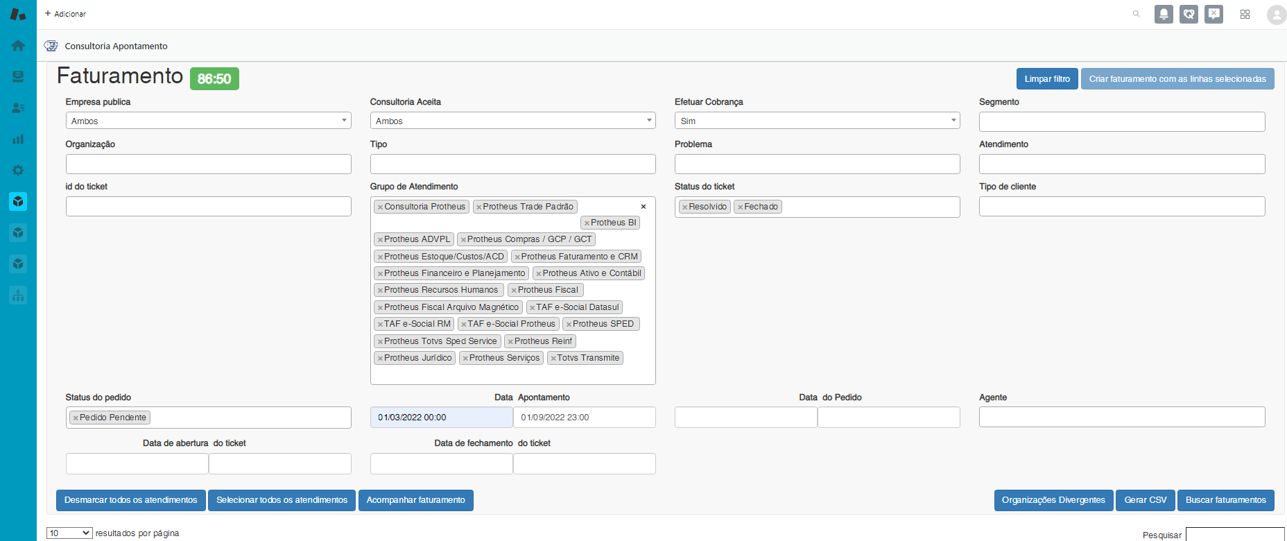
Task: Click the Data Apontamento start date field
Action: point(441,418)
